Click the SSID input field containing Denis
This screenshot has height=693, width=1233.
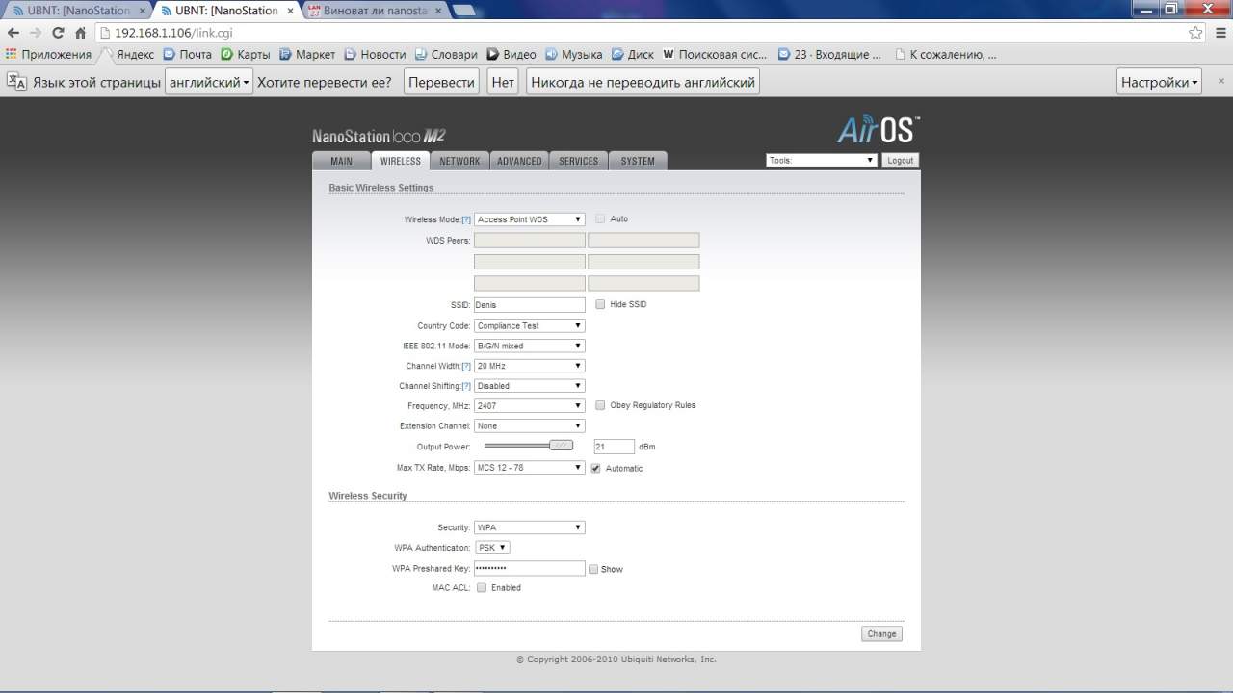coord(529,305)
